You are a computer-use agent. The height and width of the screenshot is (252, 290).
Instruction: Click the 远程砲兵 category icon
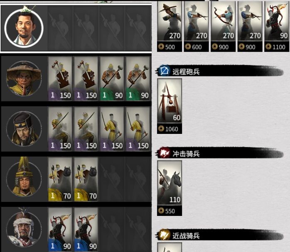pyautogui.click(x=164, y=71)
